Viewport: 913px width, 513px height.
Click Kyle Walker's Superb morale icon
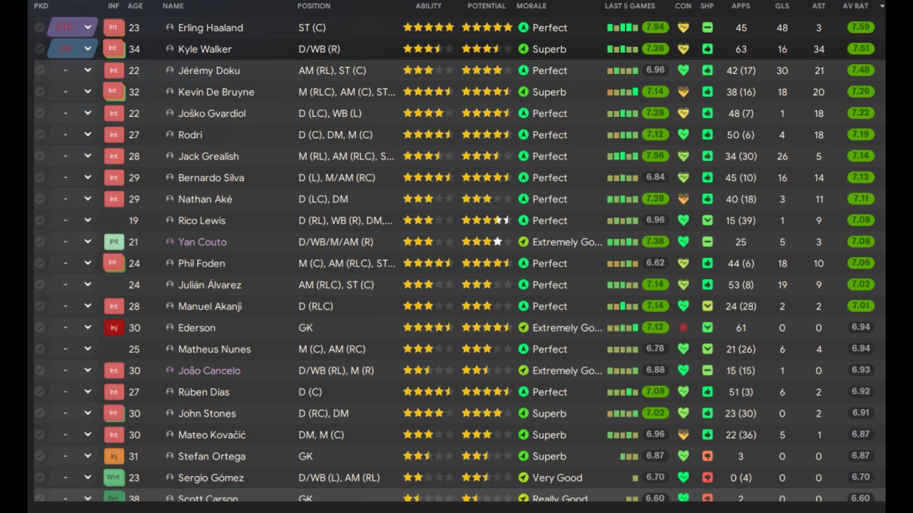click(x=524, y=49)
